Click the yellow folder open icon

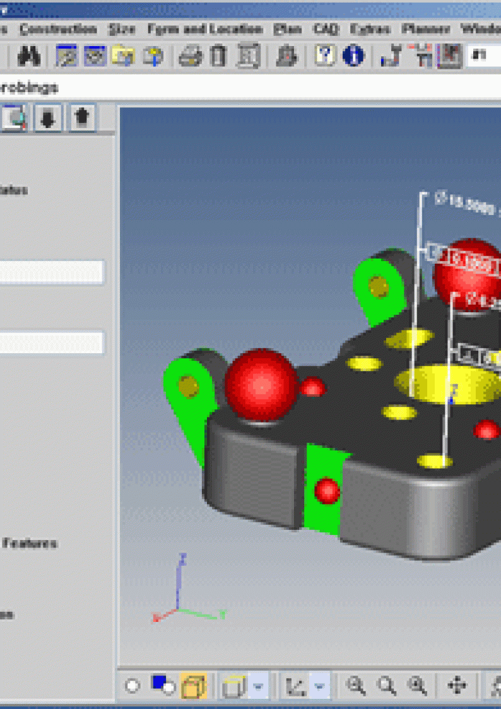(123, 57)
